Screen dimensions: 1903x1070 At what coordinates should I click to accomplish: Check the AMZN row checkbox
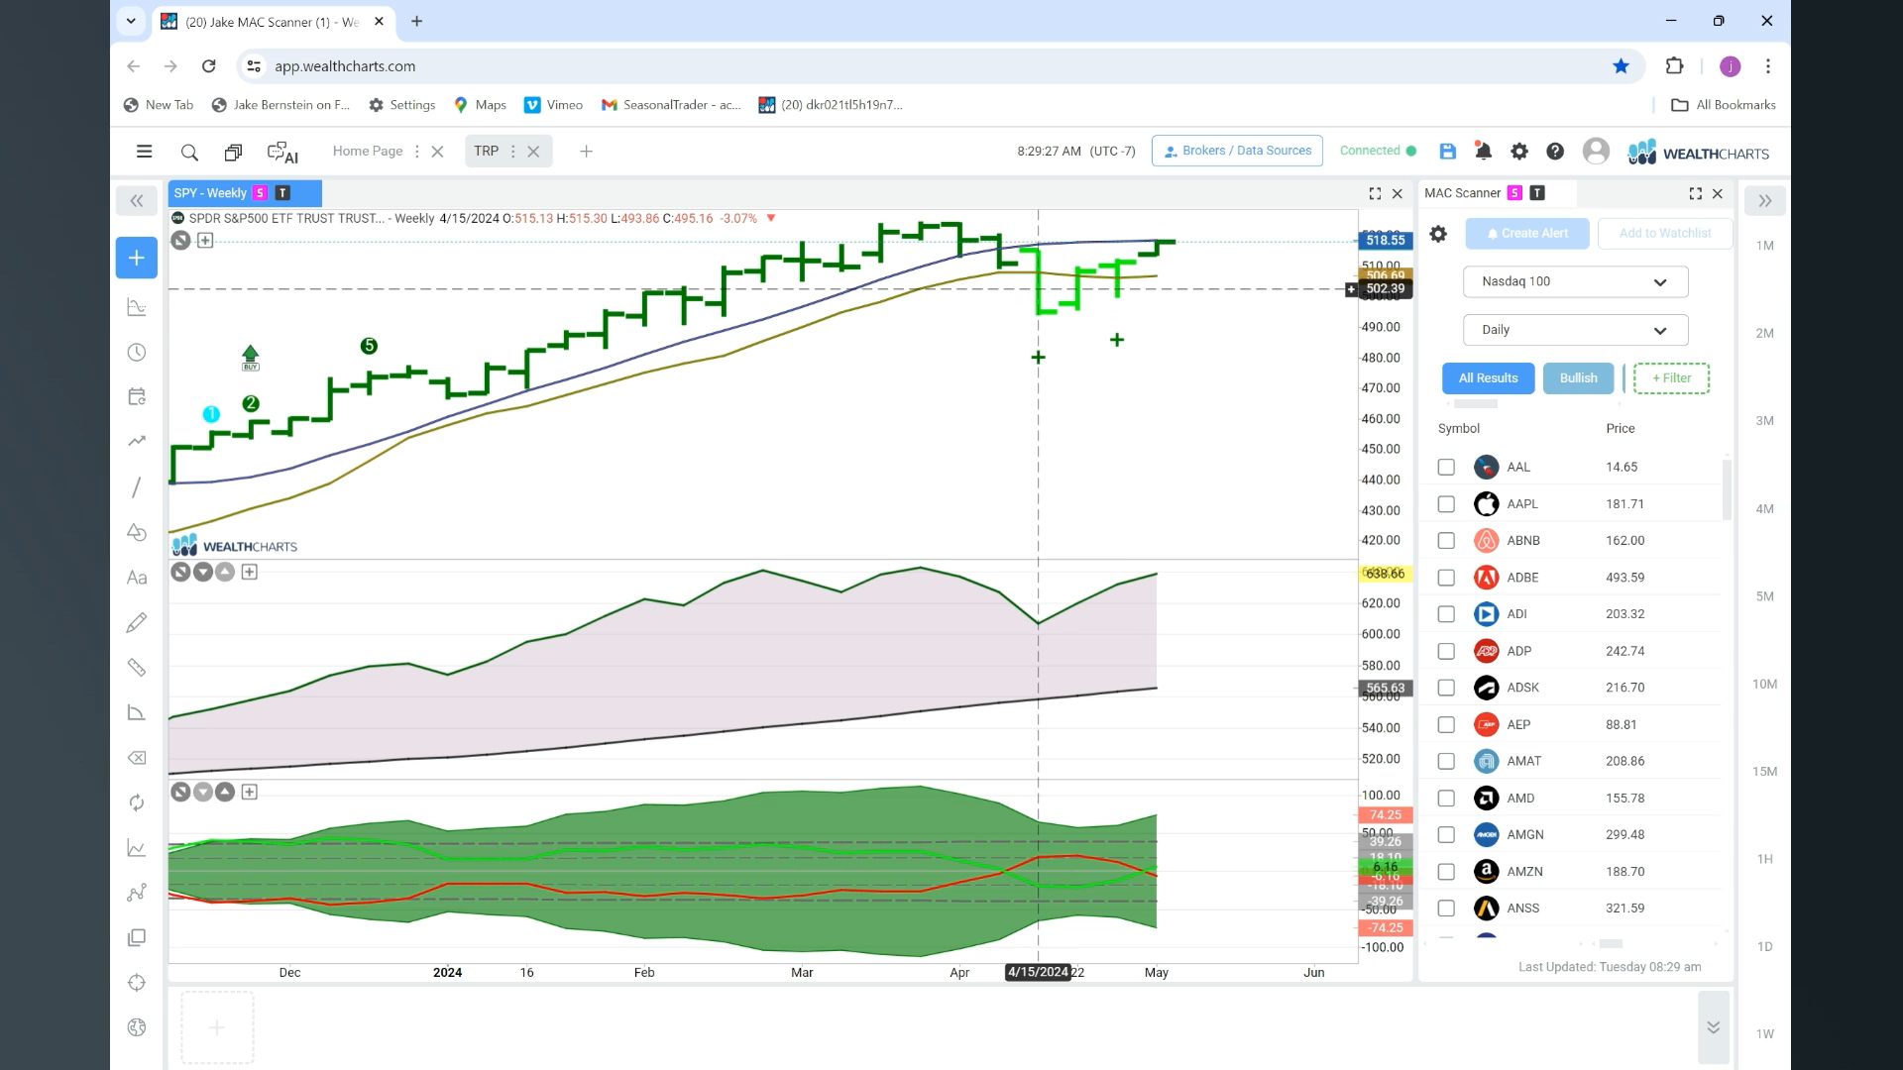point(1446,872)
